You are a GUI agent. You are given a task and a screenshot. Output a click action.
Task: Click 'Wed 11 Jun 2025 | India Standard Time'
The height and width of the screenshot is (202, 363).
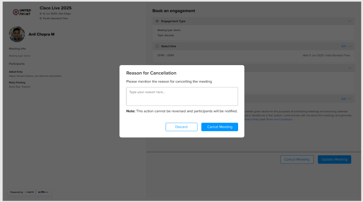coord(326,56)
